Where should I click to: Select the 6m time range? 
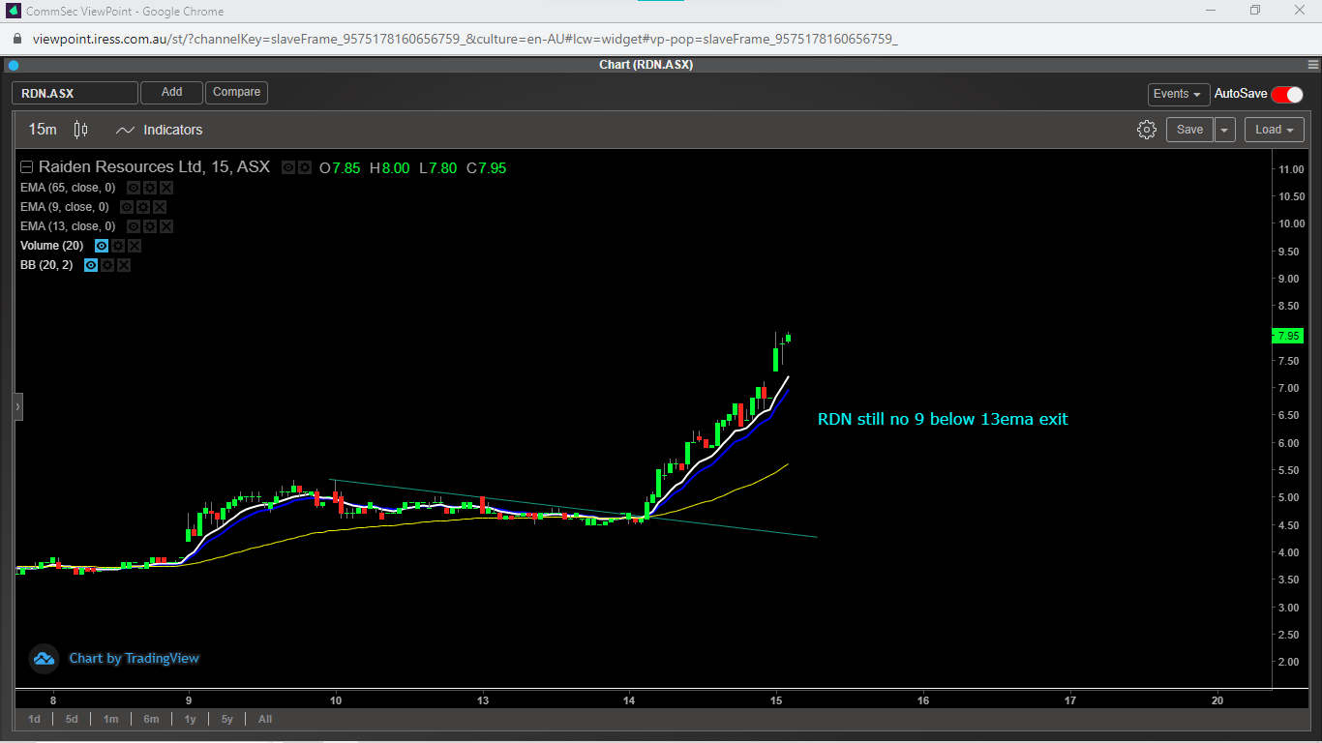[151, 719]
